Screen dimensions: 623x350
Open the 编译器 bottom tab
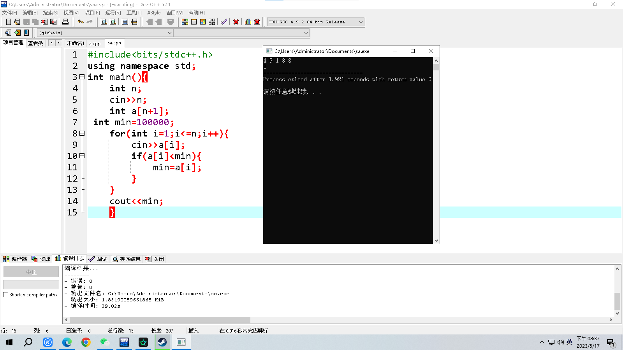(15, 259)
